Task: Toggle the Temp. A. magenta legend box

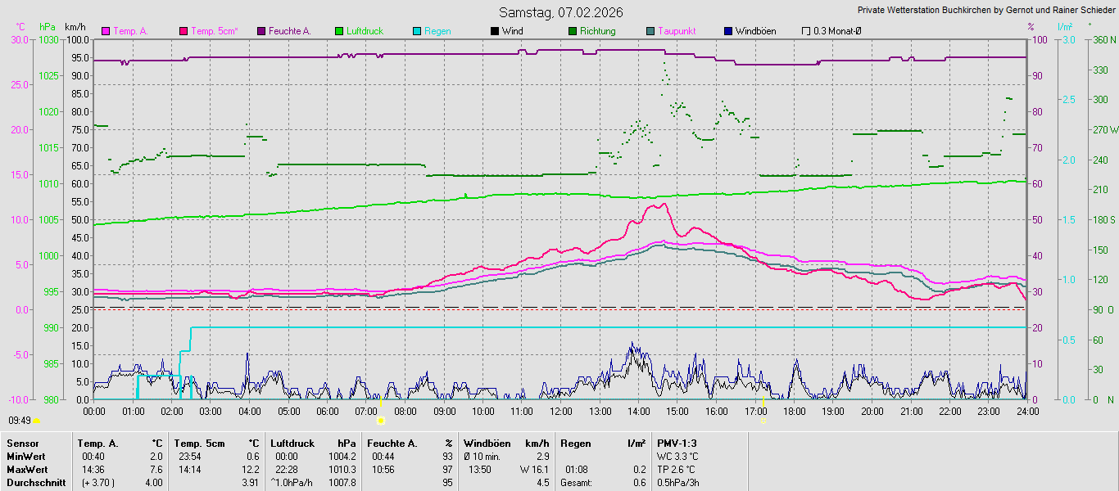Action: tap(106, 31)
